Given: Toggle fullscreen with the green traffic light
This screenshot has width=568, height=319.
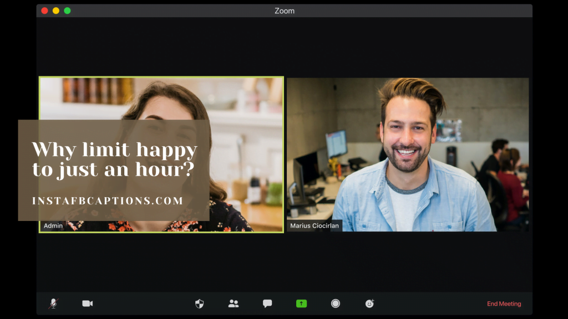Looking at the screenshot, I should pyautogui.click(x=67, y=10).
